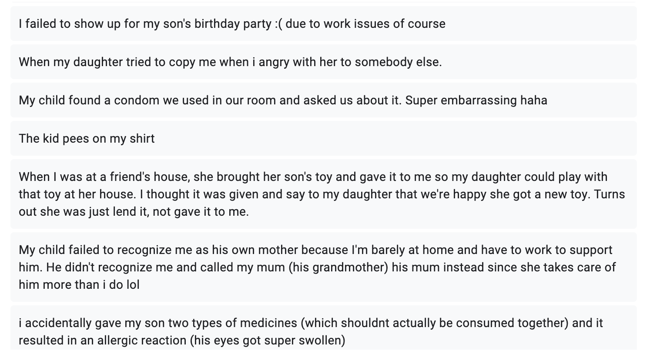Screen dimensions: 650x361
Task: Click the text 'due to work issues of course'
Action: click(x=365, y=23)
